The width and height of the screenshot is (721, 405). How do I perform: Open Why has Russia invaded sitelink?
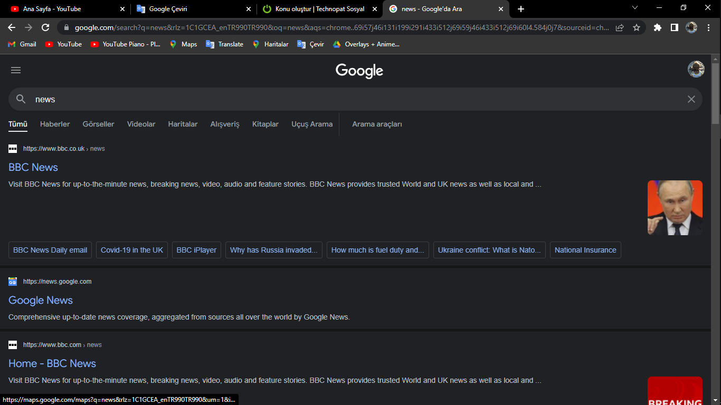coord(274,250)
